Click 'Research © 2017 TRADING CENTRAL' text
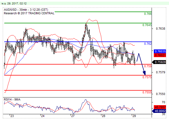The height and width of the screenshot is (120, 169). [29, 13]
